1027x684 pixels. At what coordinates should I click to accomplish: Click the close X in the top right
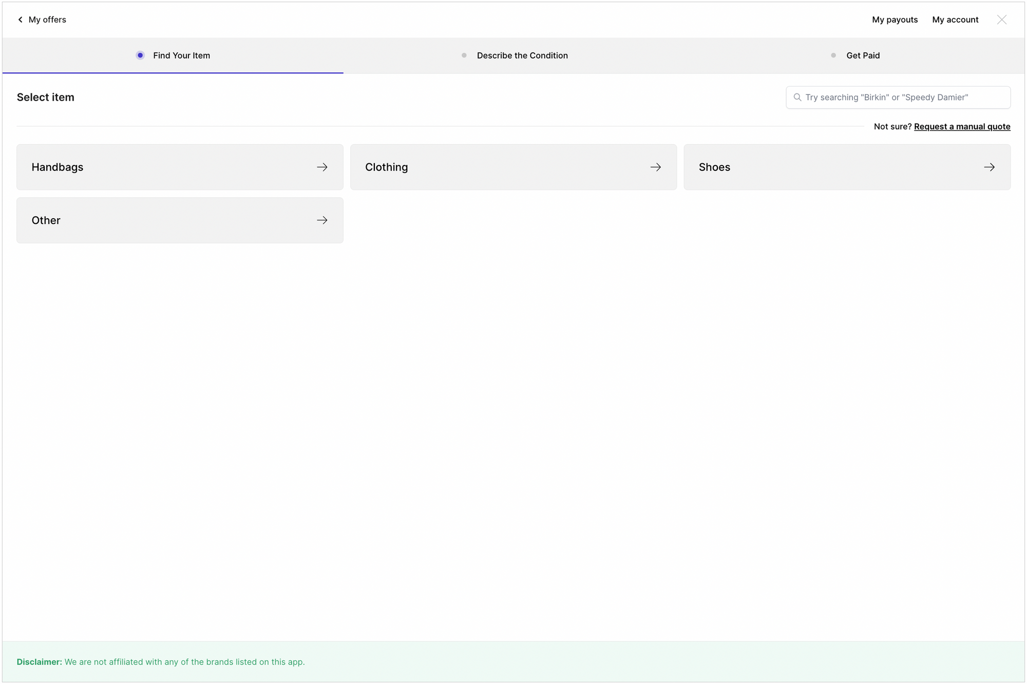(x=1002, y=20)
